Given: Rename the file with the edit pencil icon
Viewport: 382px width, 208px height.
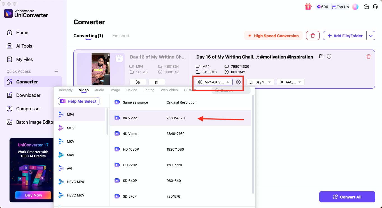Looking at the screenshot, I should (321, 56).
